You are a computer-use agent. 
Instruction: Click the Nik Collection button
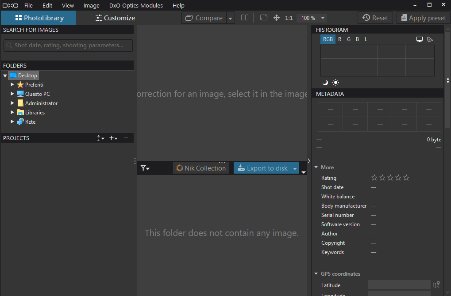201,168
